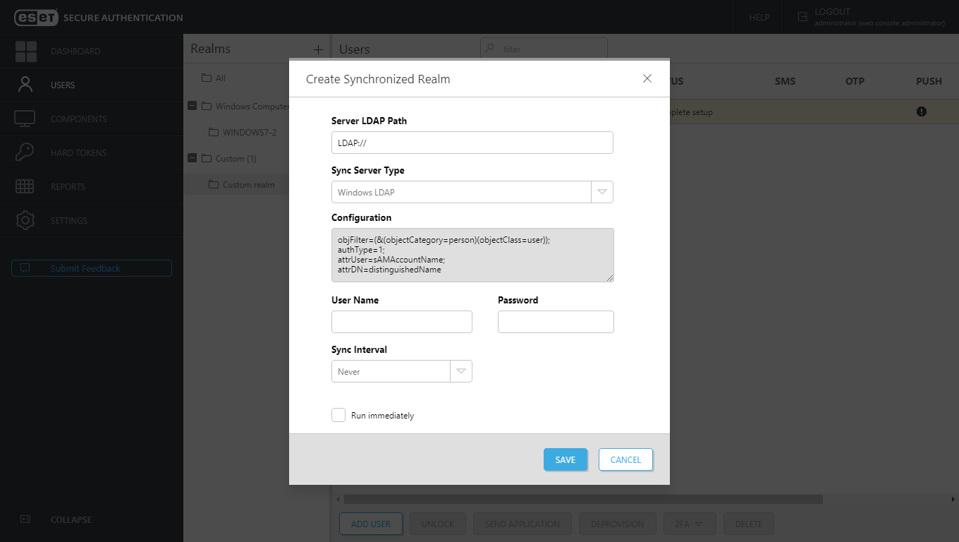Enable the Run immediately checkbox
The width and height of the screenshot is (959, 542).
coord(338,415)
